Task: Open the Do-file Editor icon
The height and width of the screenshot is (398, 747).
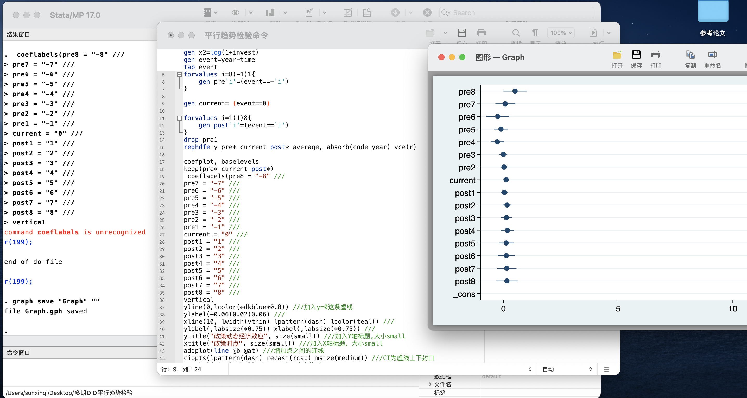Action: coord(309,12)
